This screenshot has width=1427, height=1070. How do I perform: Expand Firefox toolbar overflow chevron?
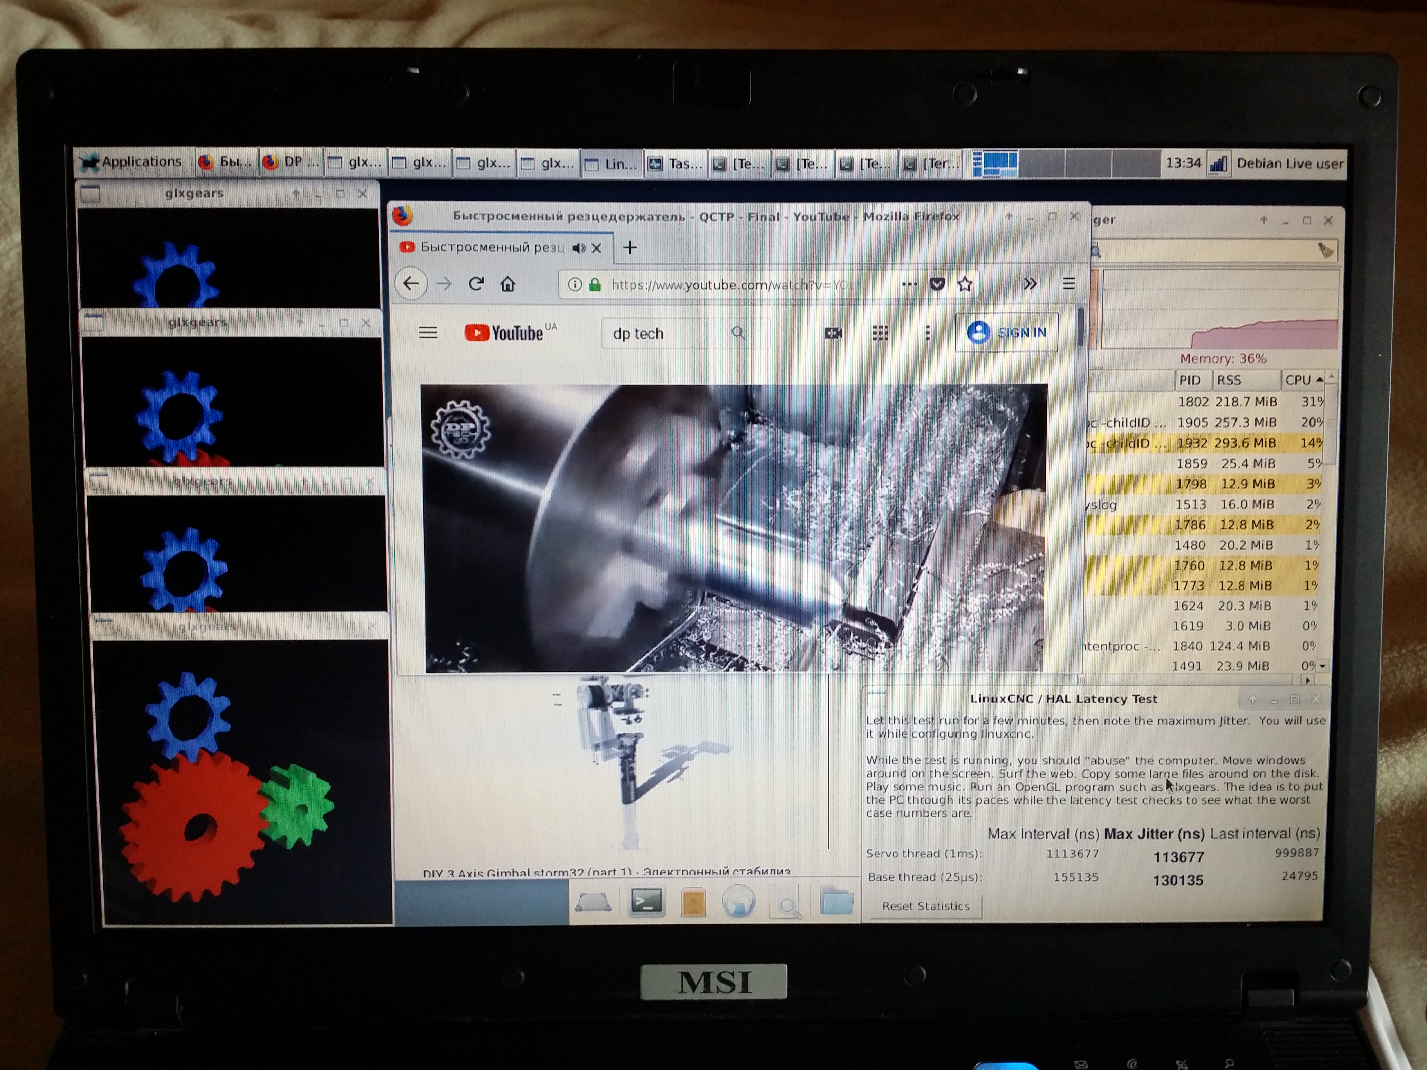click(1030, 284)
